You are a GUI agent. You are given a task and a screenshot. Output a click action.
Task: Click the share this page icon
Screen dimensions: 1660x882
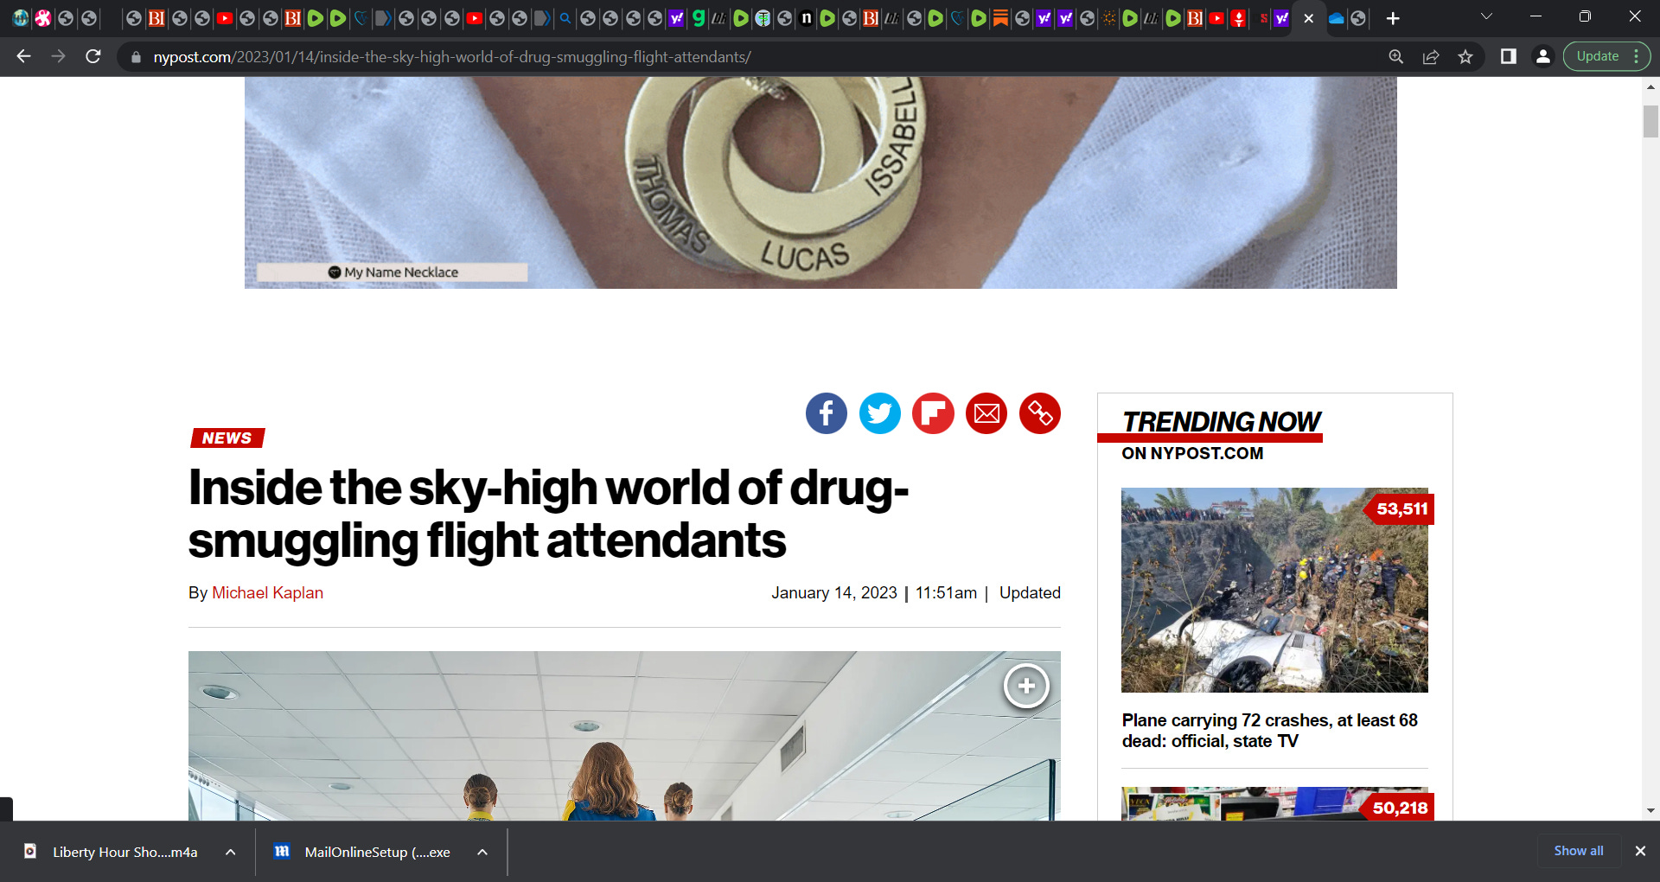tap(1431, 56)
